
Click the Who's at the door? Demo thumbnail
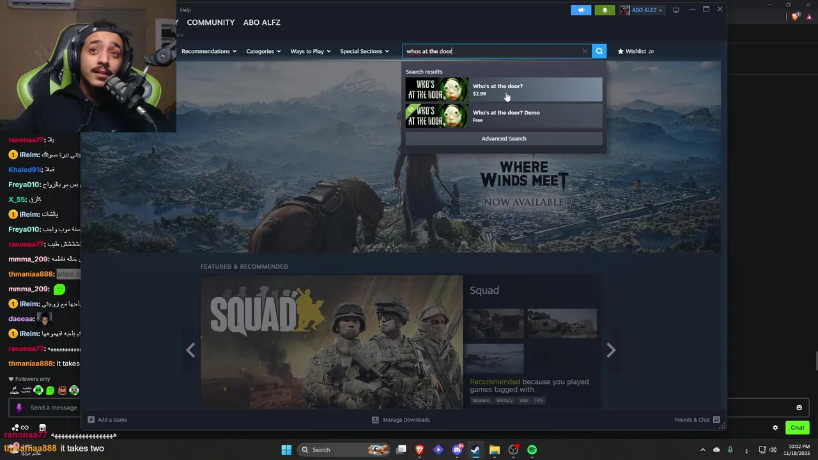point(437,116)
